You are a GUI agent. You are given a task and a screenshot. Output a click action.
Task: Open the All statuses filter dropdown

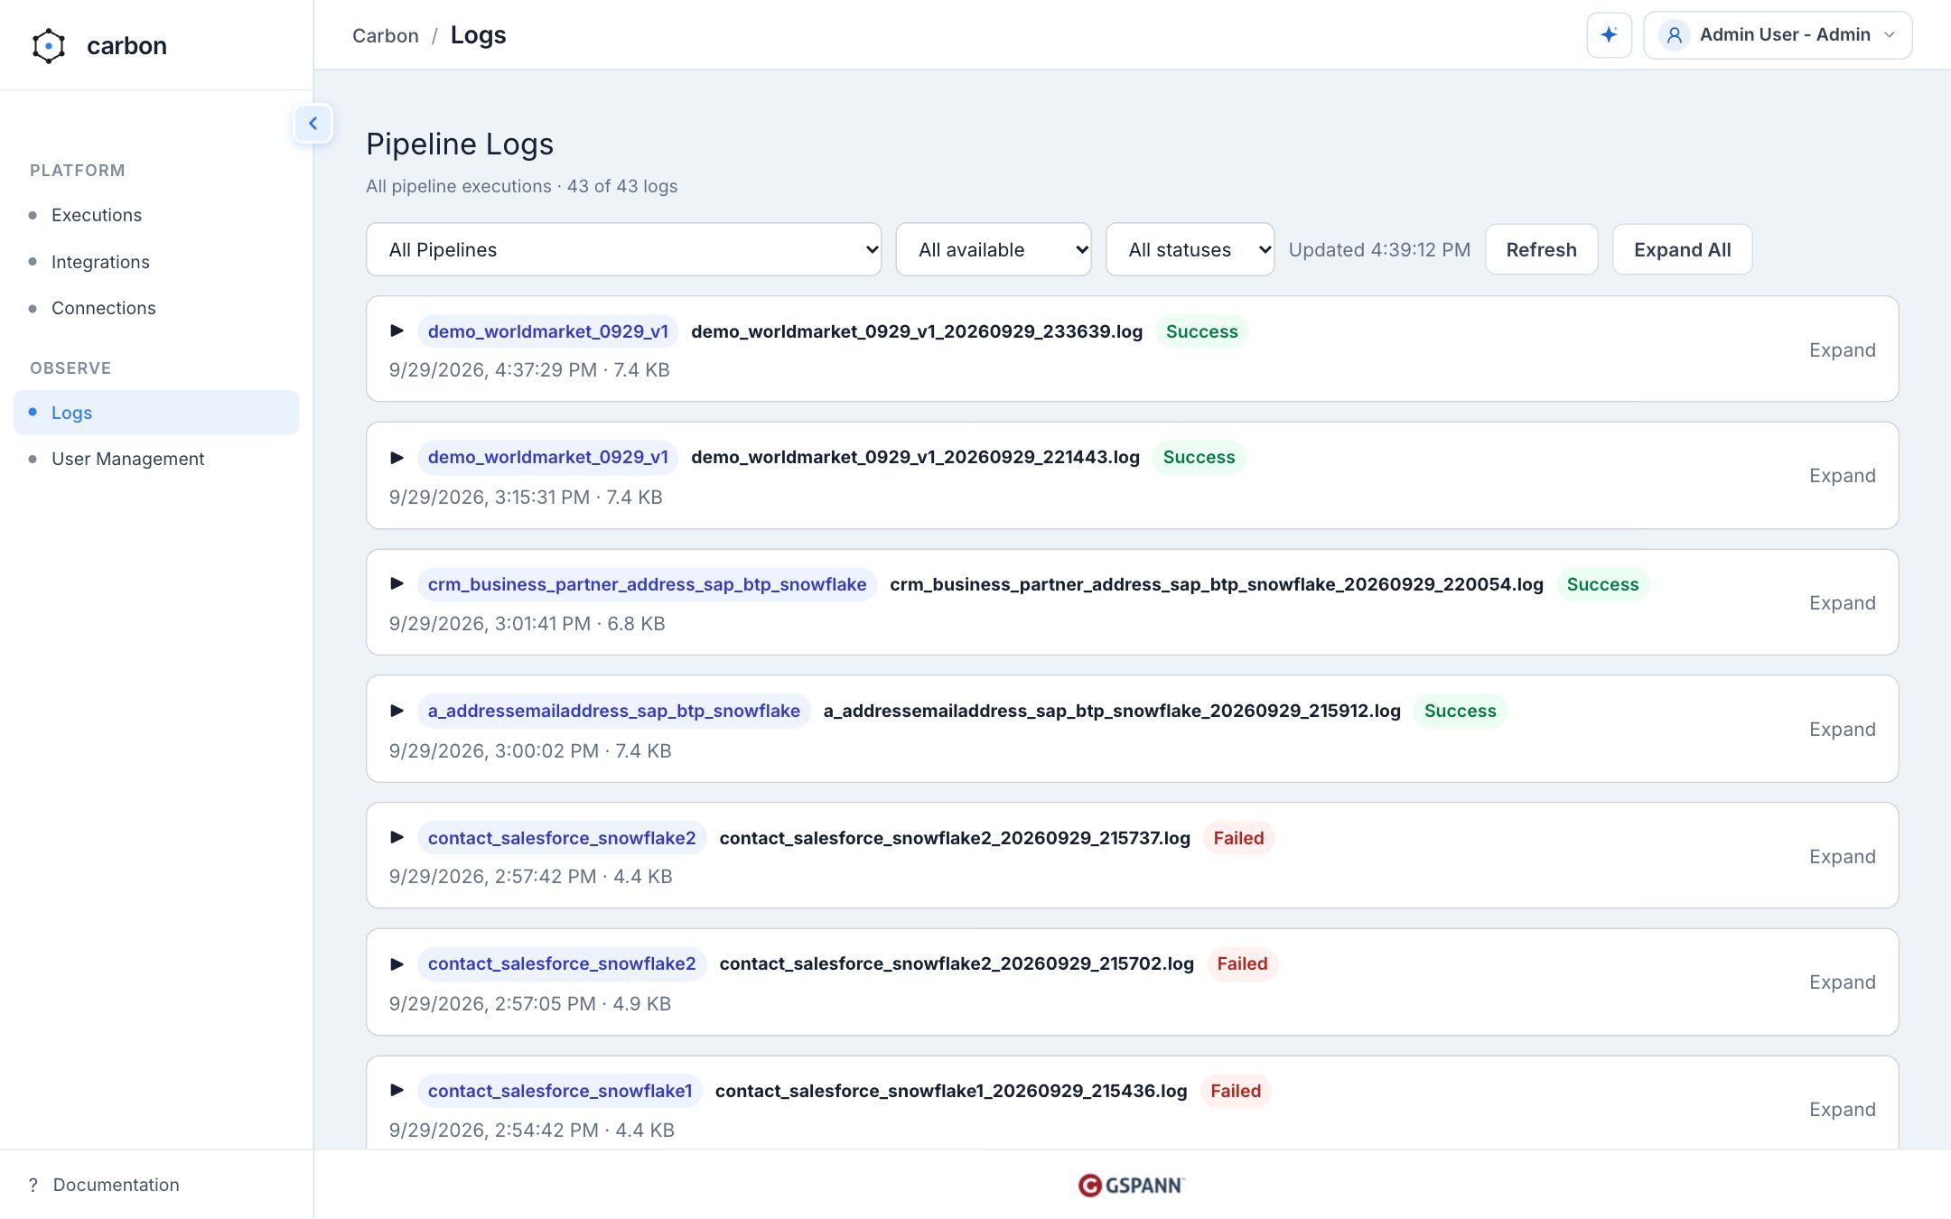(x=1190, y=249)
